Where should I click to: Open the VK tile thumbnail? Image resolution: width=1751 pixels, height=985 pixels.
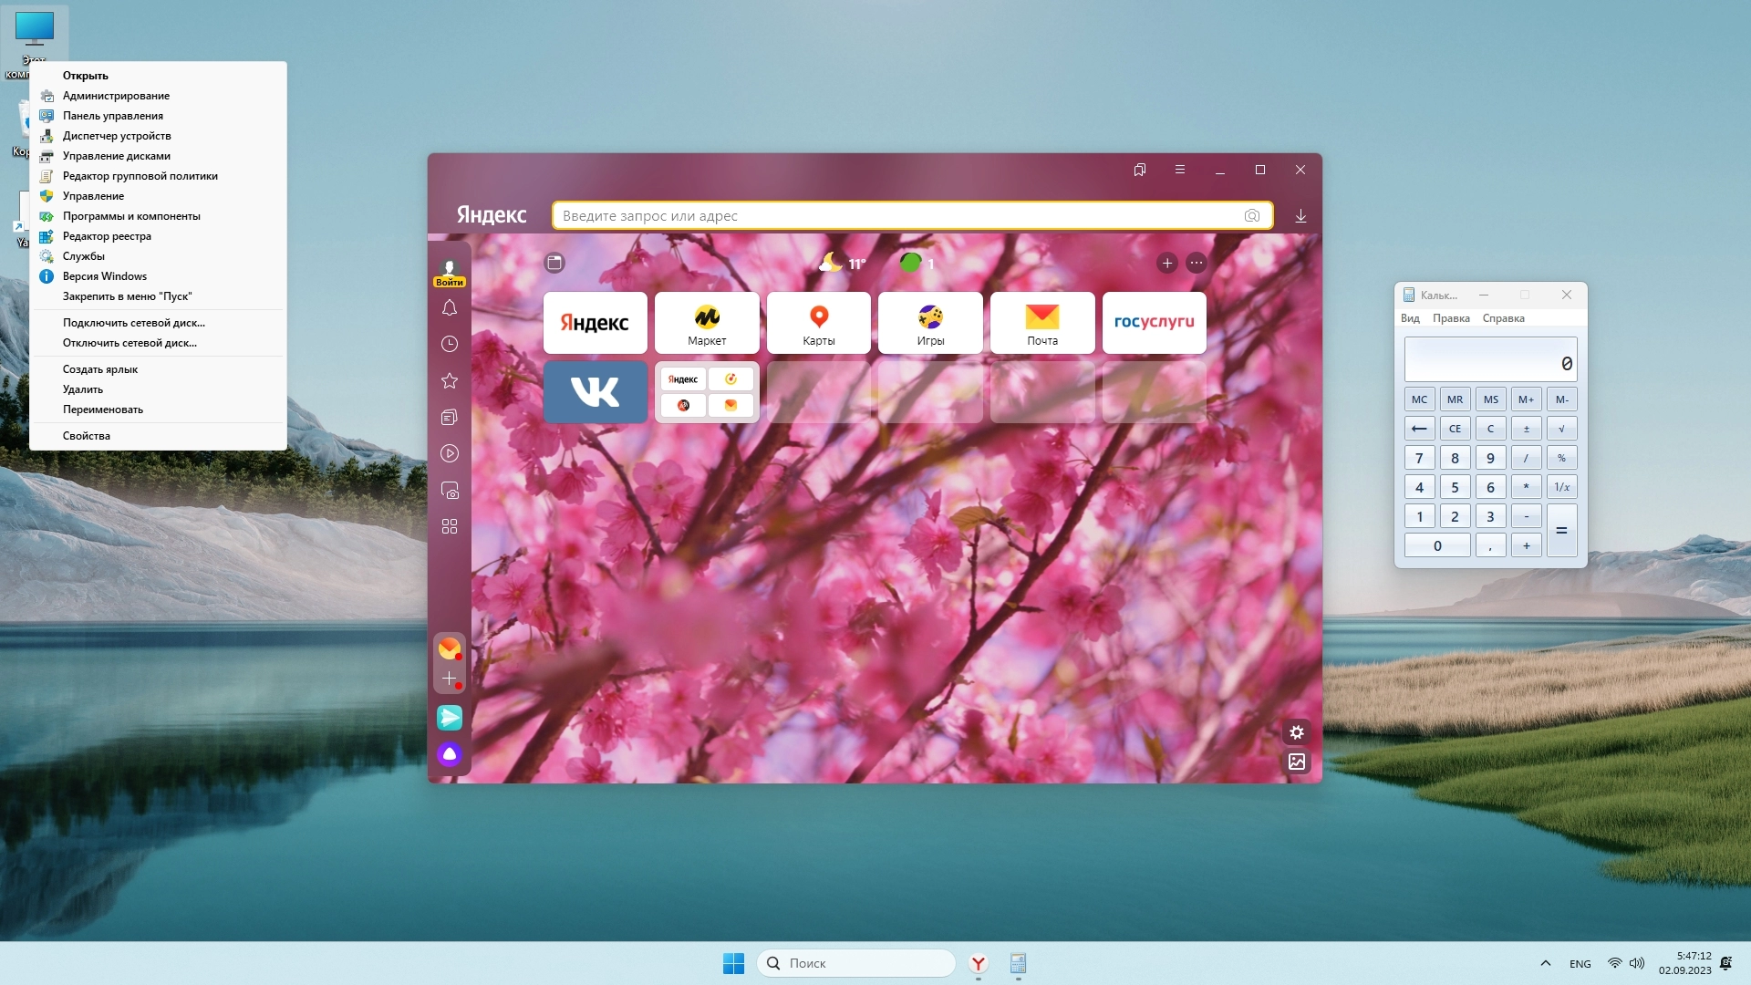click(596, 392)
